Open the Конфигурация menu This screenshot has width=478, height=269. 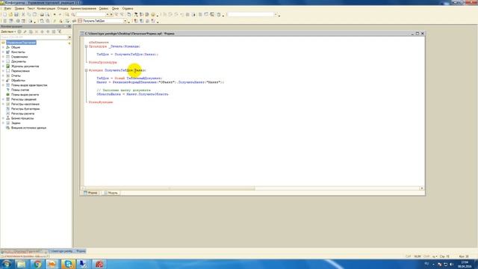tap(46, 8)
